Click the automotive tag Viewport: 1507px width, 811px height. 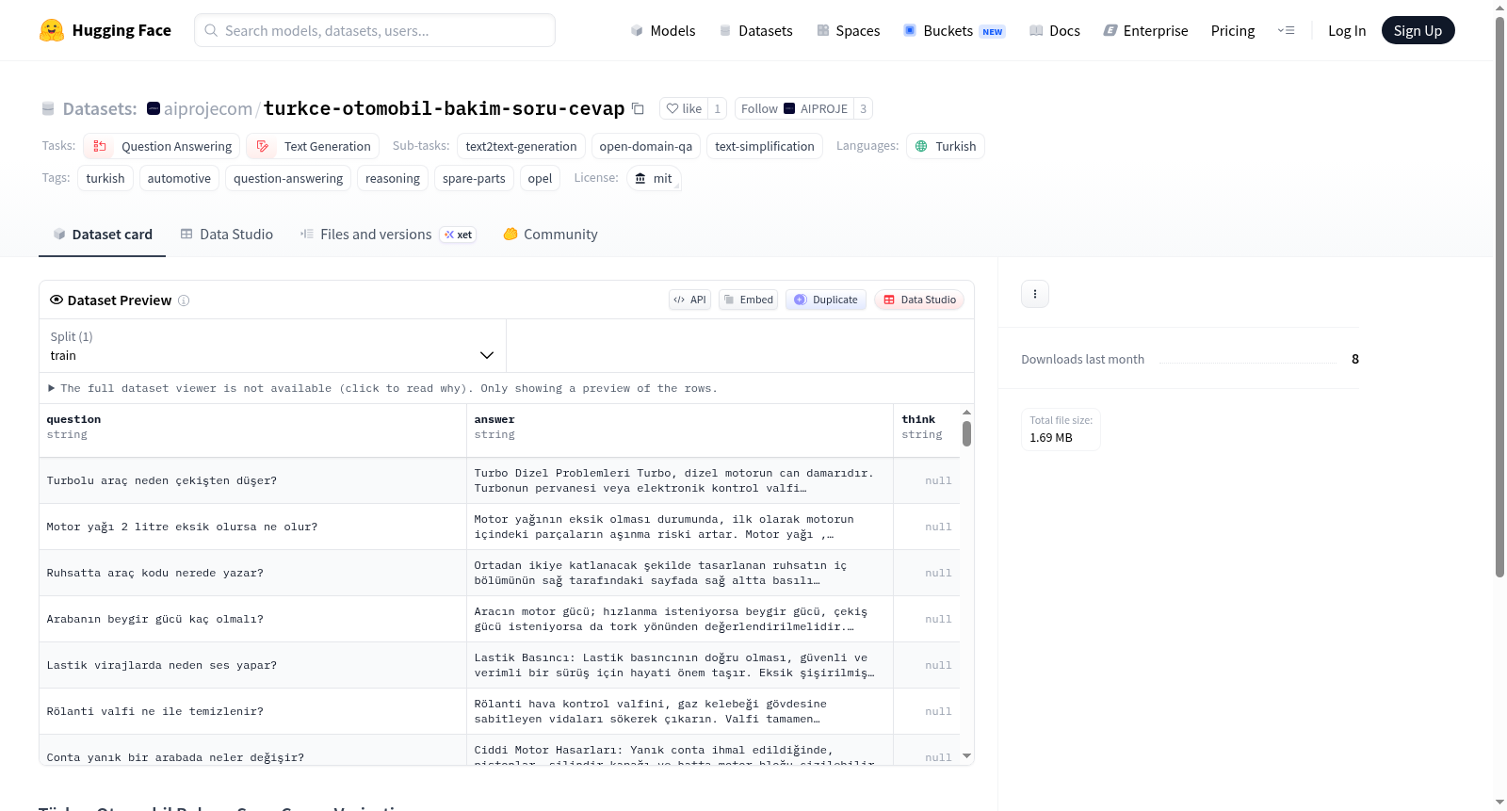click(x=179, y=178)
